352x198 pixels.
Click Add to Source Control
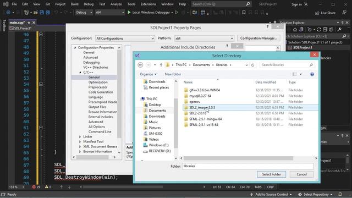coord(271,194)
